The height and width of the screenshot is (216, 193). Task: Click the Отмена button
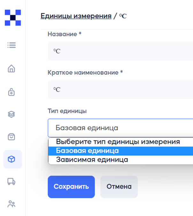(x=119, y=187)
